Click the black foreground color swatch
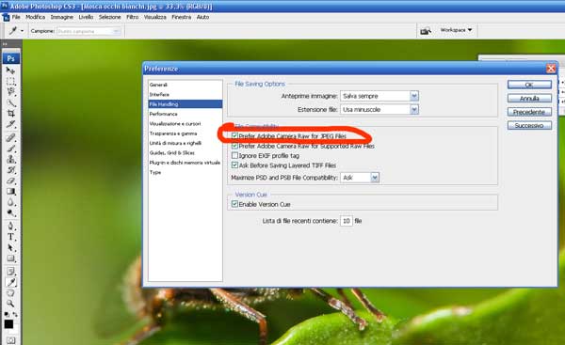 (x=8, y=324)
